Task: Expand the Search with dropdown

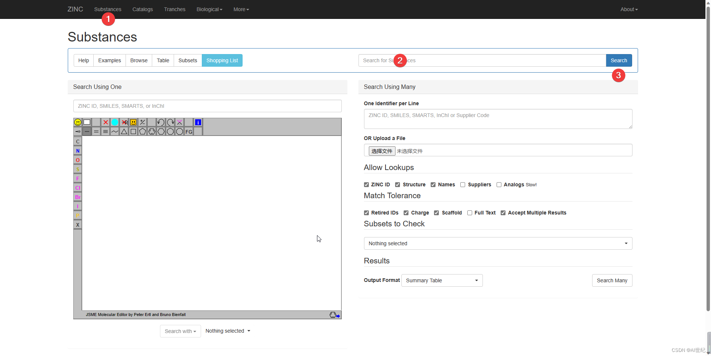Action: pos(180,331)
